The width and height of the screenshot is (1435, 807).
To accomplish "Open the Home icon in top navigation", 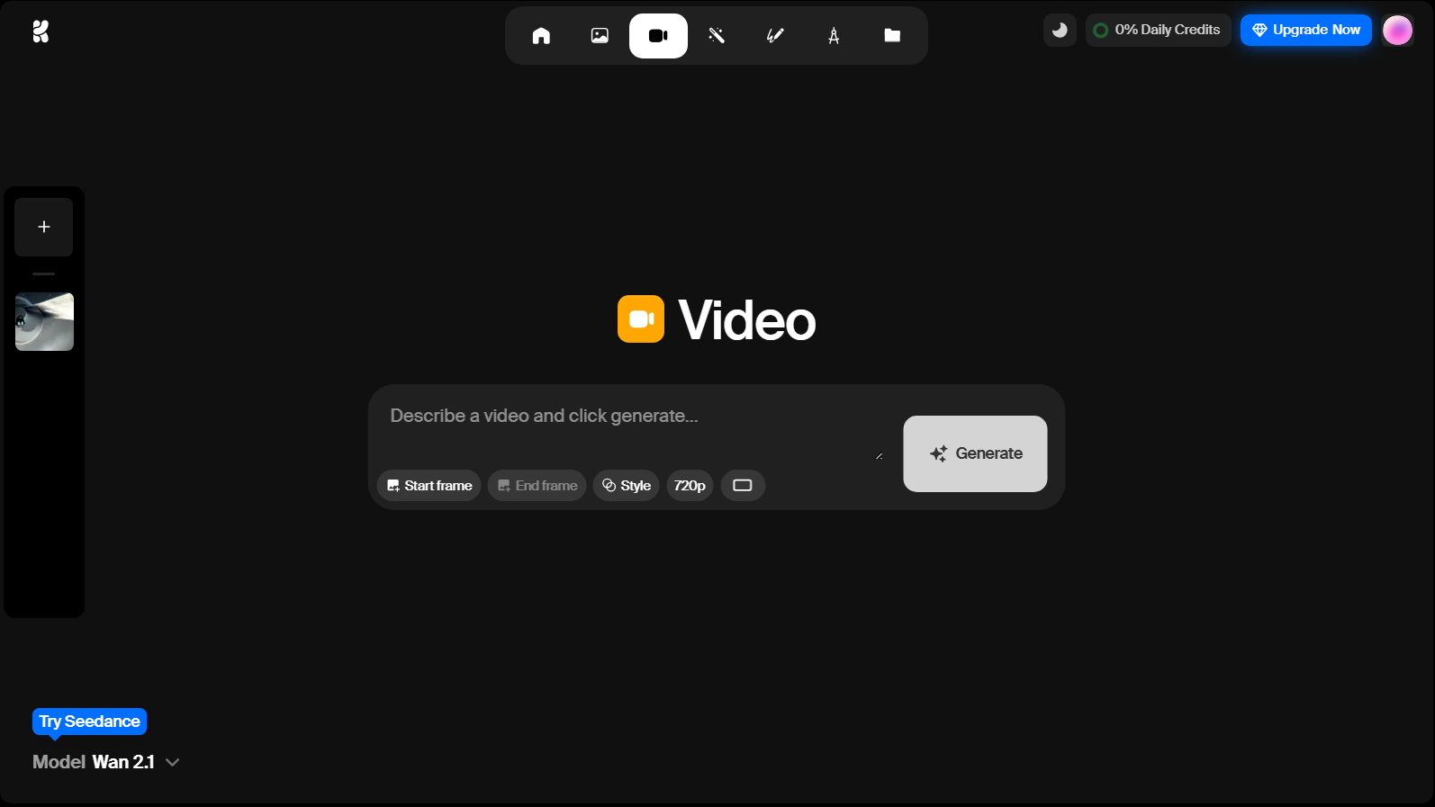I will click(541, 36).
